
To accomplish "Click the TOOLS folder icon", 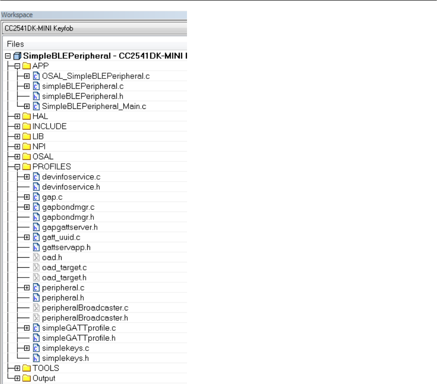I will (27, 368).
